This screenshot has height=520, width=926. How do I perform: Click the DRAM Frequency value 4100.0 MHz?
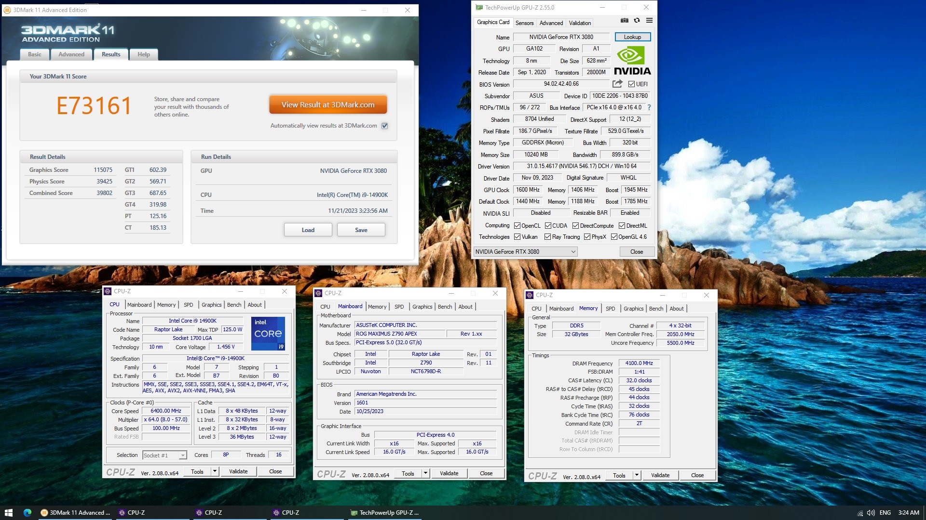[639, 364]
